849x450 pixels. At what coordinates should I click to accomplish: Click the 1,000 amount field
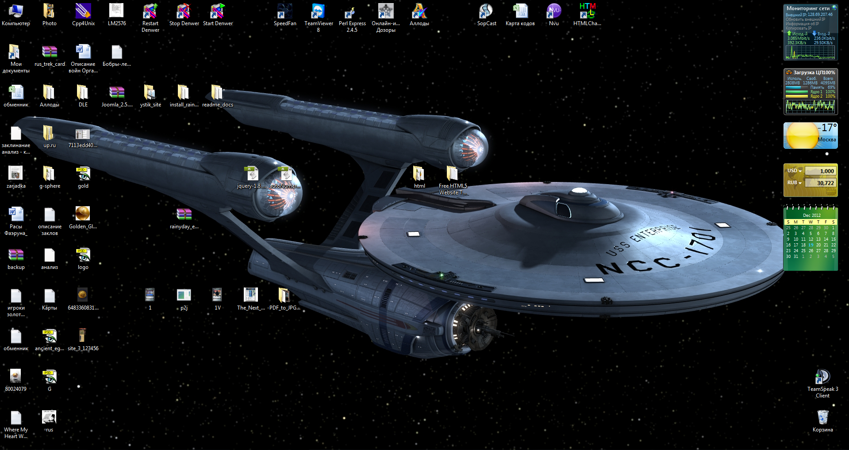point(820,171)
